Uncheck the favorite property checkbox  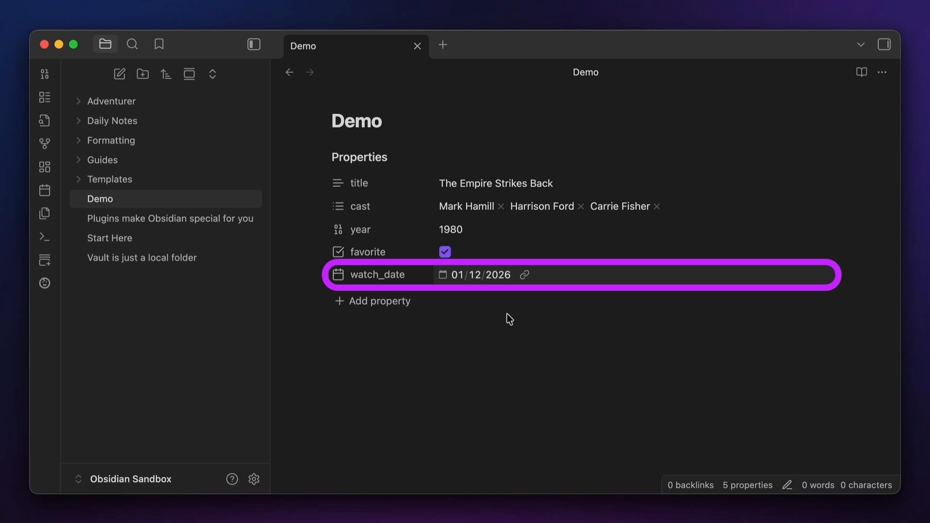pyautogui.click(x=445, y=252)
